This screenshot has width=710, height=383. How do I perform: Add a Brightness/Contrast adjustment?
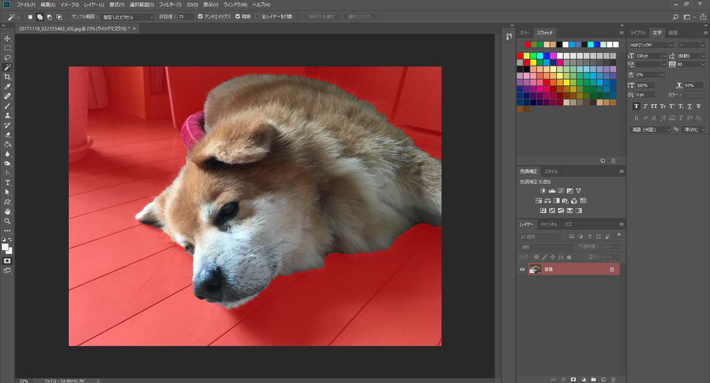[543, 191]
